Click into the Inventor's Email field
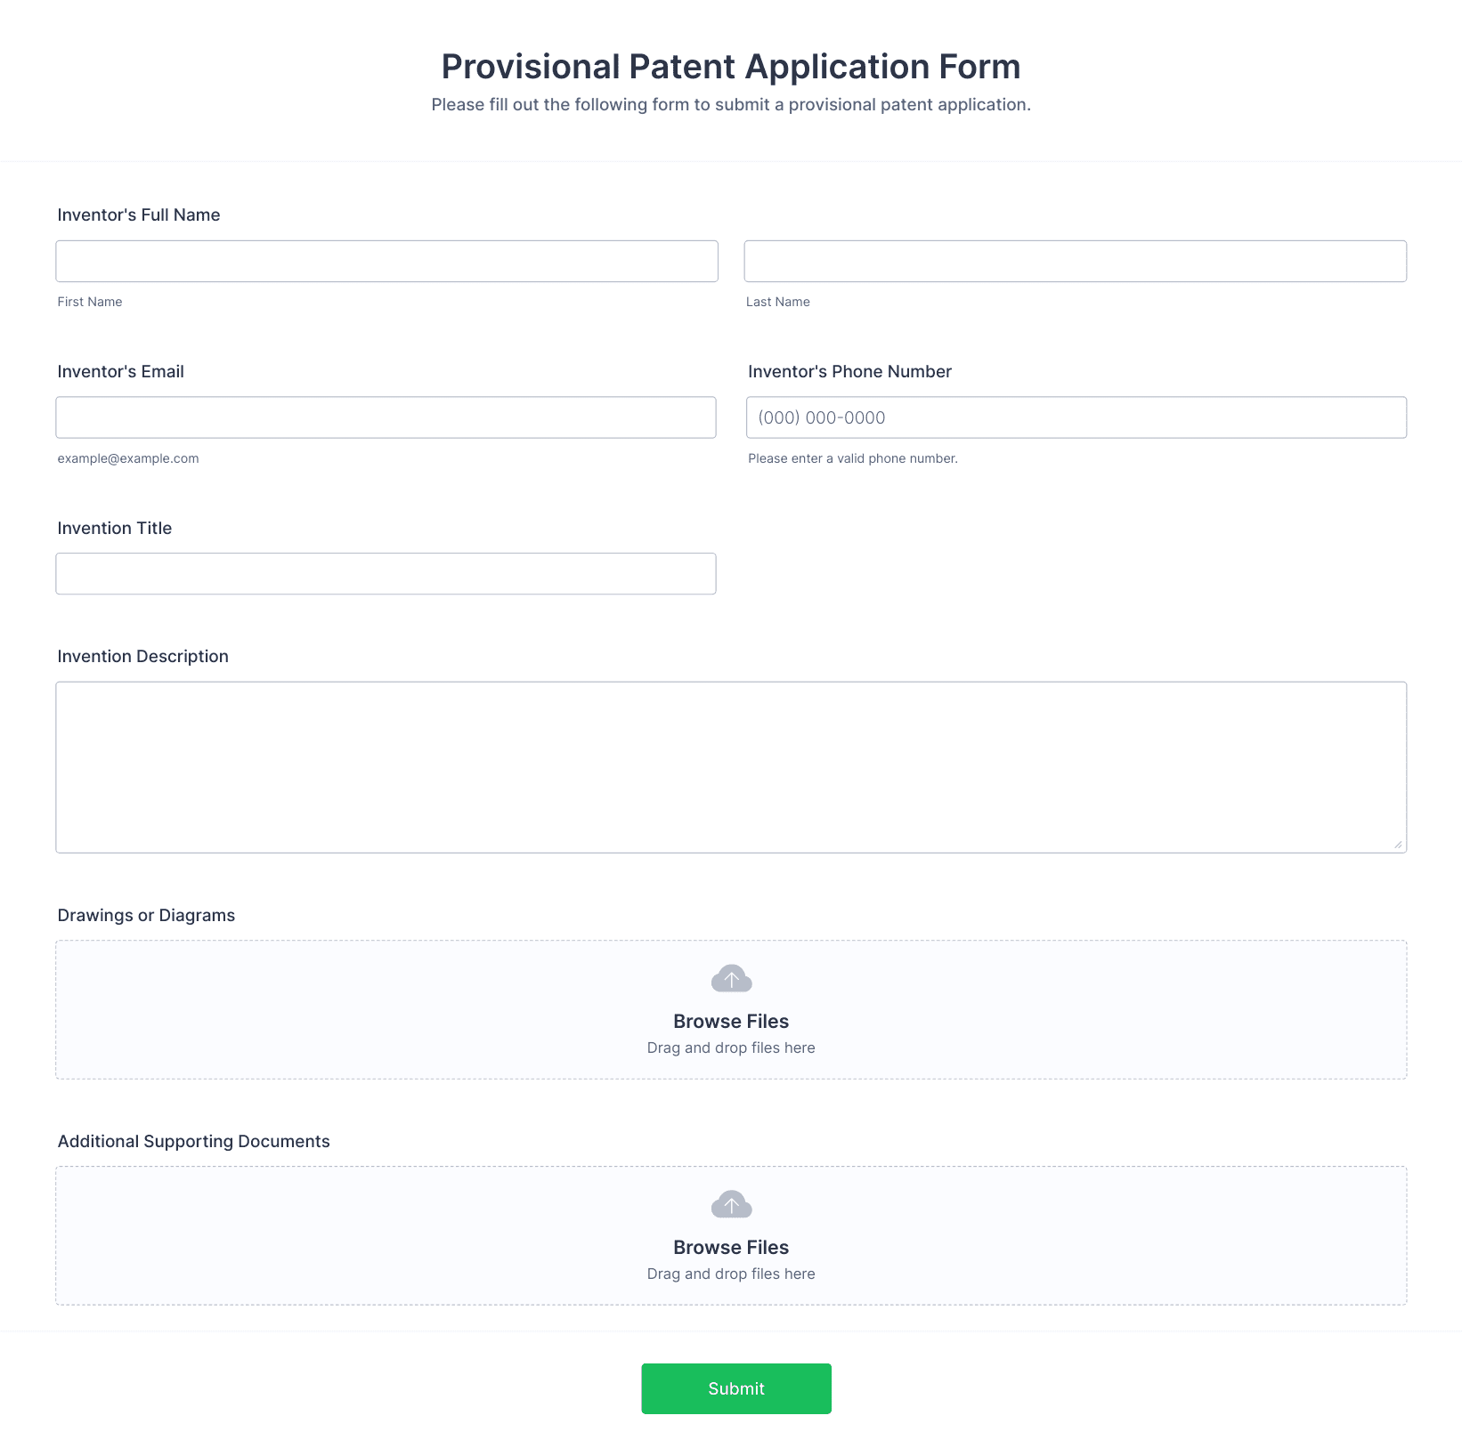 click(x=386, y=417)
